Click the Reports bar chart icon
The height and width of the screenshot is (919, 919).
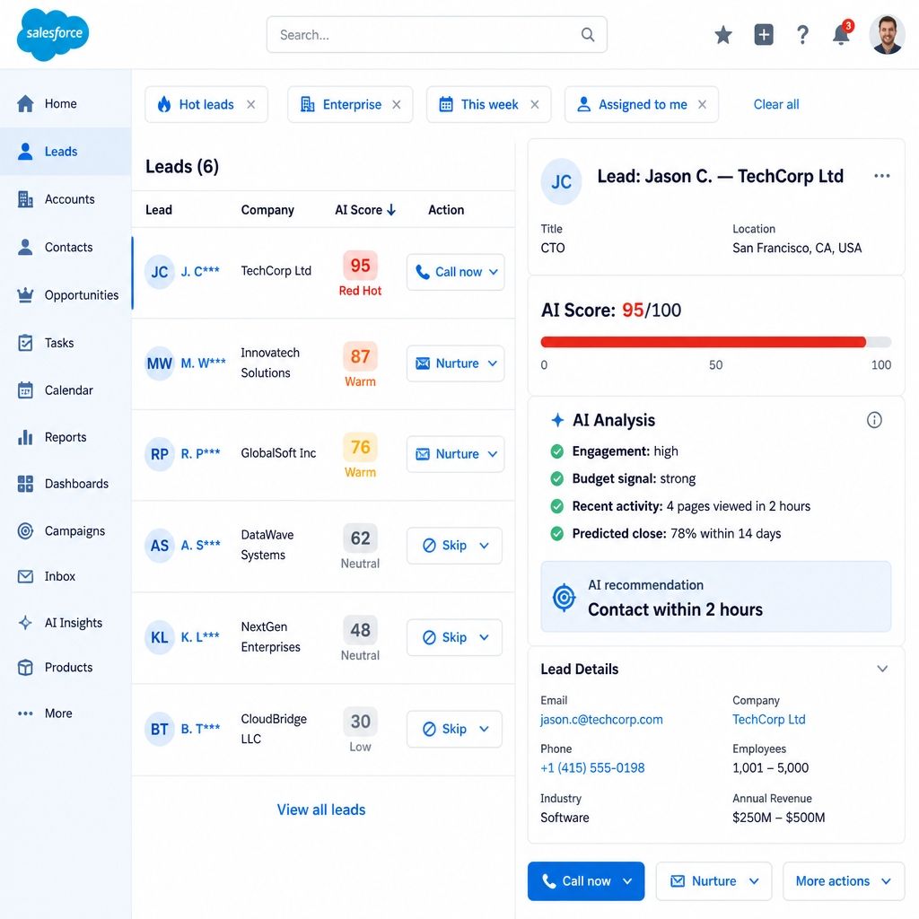[25, 437]
